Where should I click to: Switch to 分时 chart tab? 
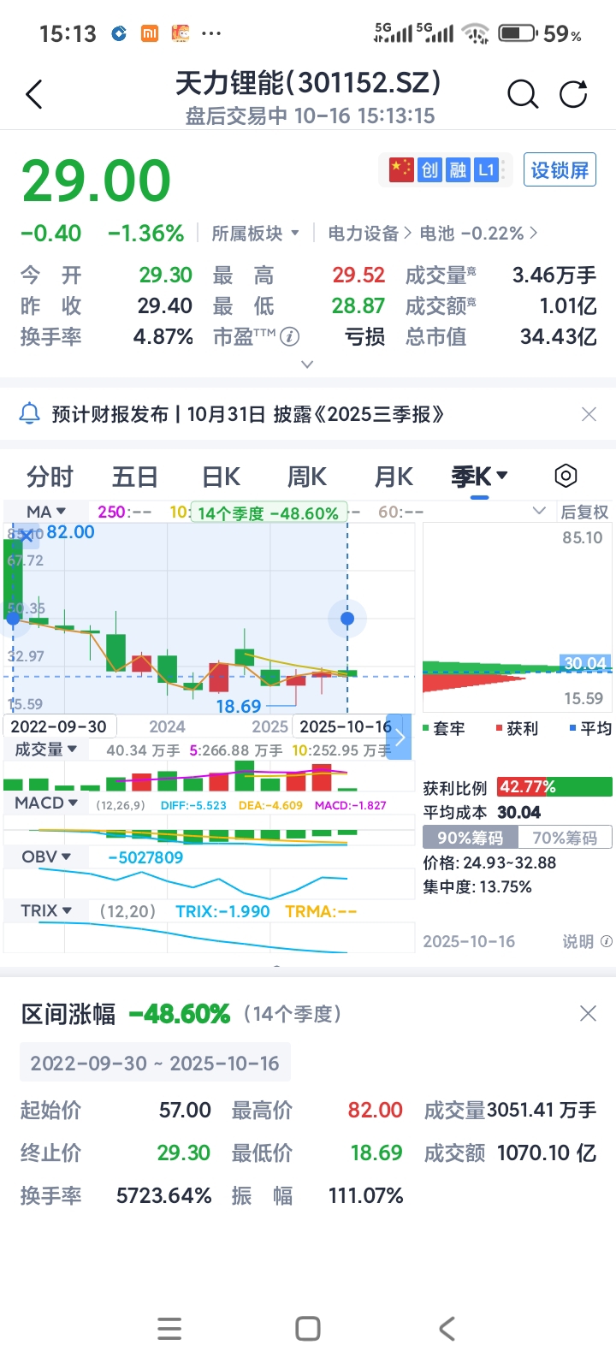50,477
